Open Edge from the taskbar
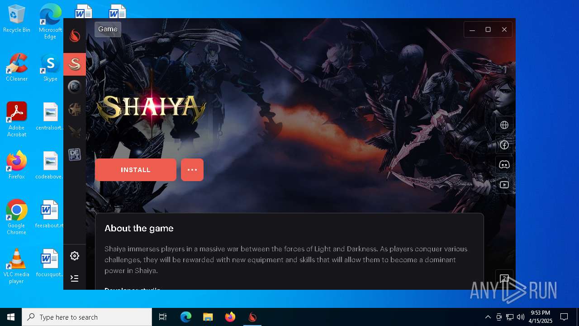579x326 pixels. coord(186,317)
